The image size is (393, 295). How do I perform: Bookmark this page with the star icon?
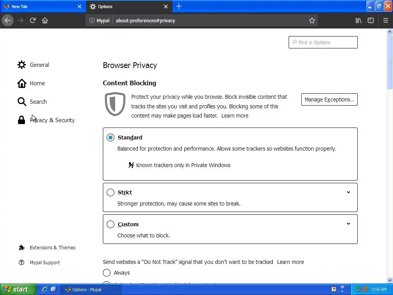click(x=312, y=20)
